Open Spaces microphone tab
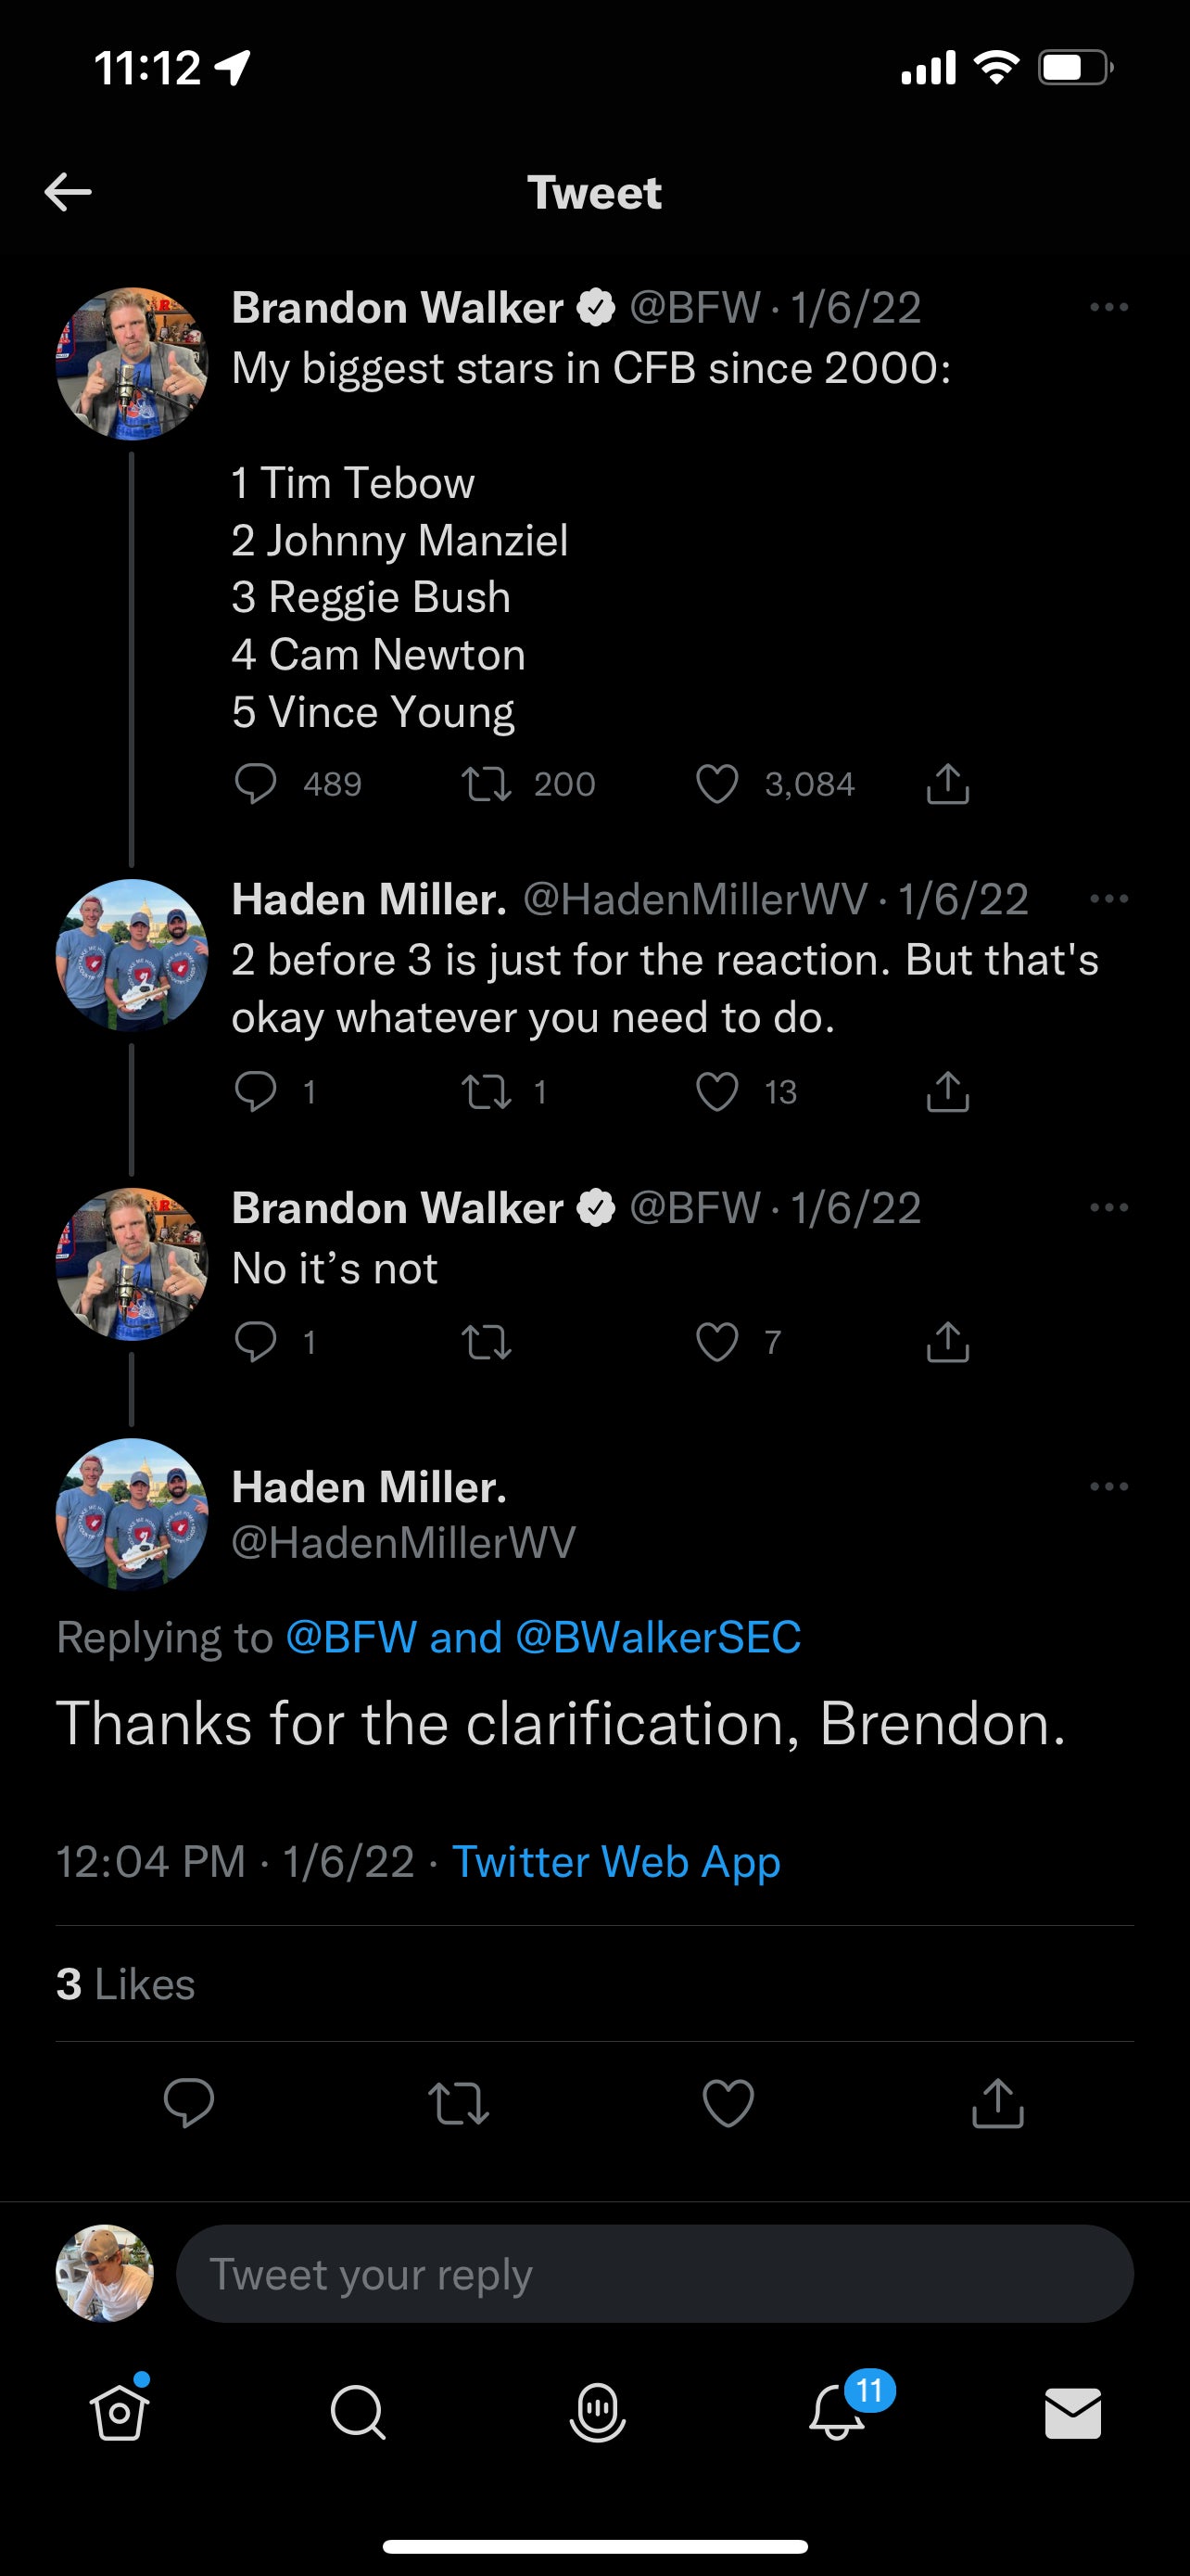1190x2576 pixels. [597, 2412]
